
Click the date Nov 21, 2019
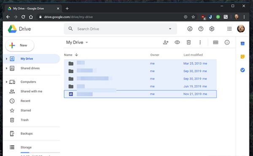192,94
